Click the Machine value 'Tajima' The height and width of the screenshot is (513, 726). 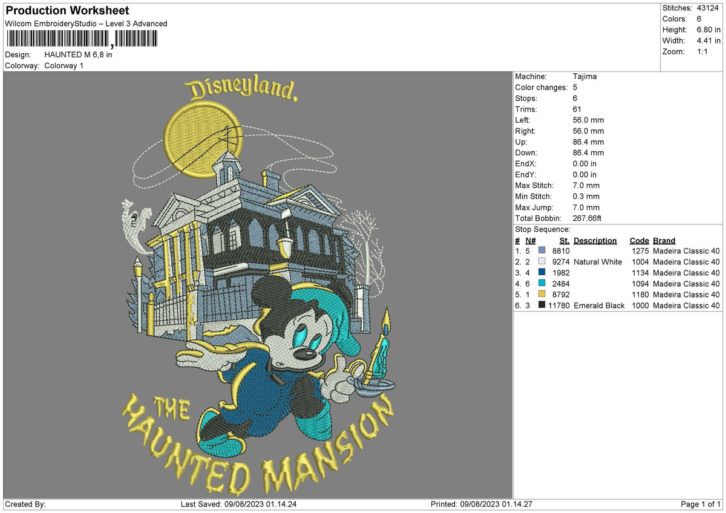click(584, 76)
